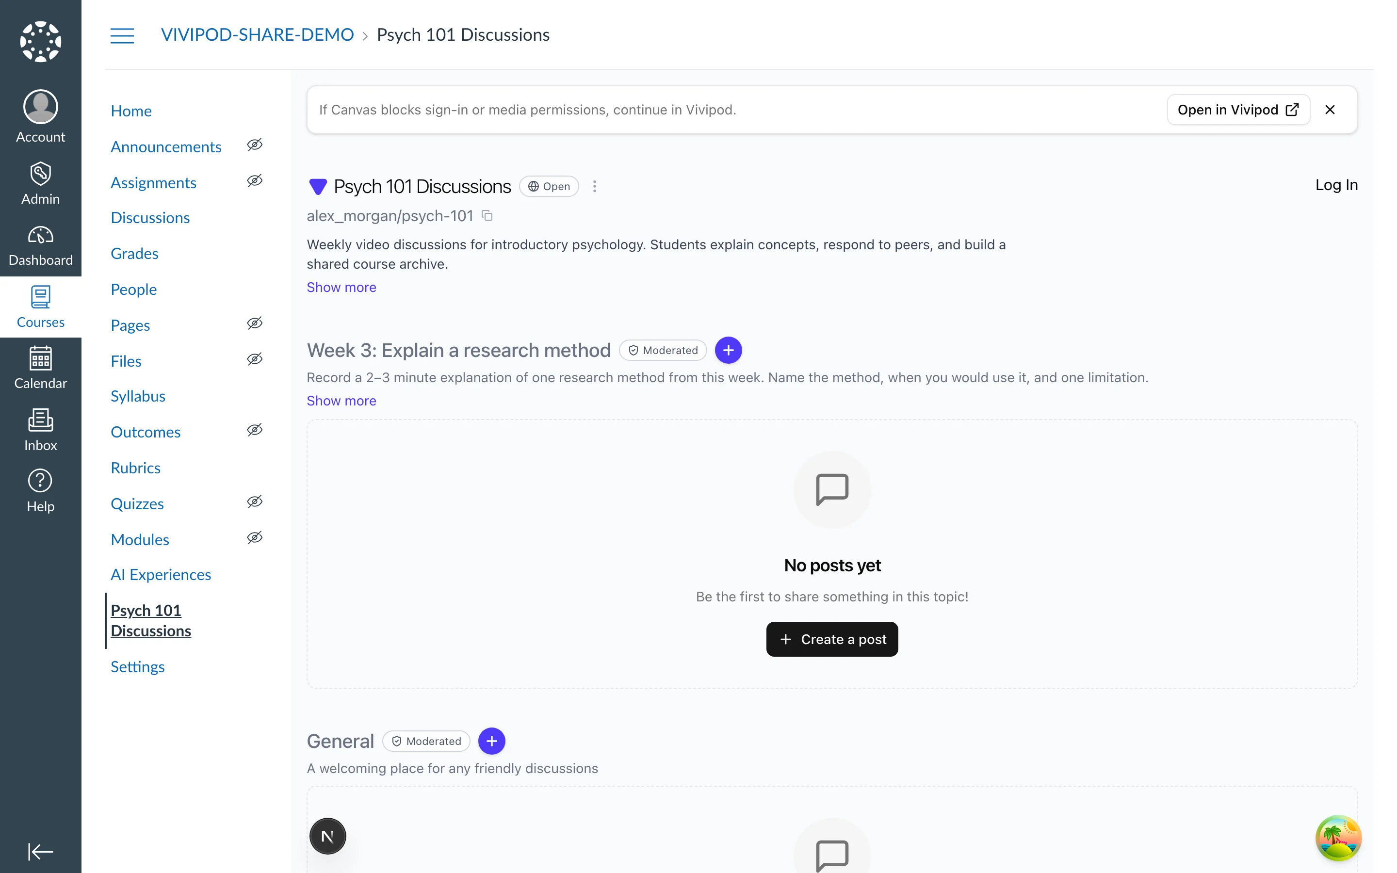Screen dimensions: 1397x873
Task: Open Courses in global nav
Action: (40, 307)
